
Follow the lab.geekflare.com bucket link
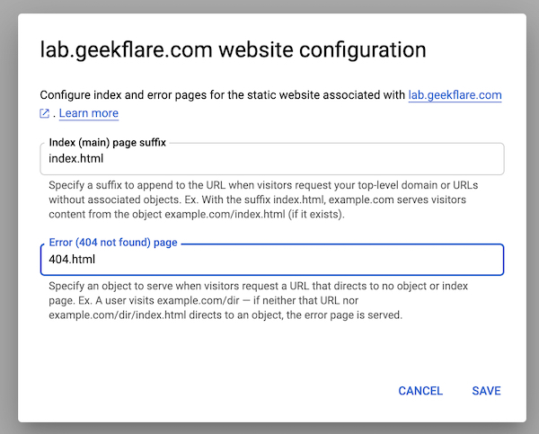[x=454, y=94]
